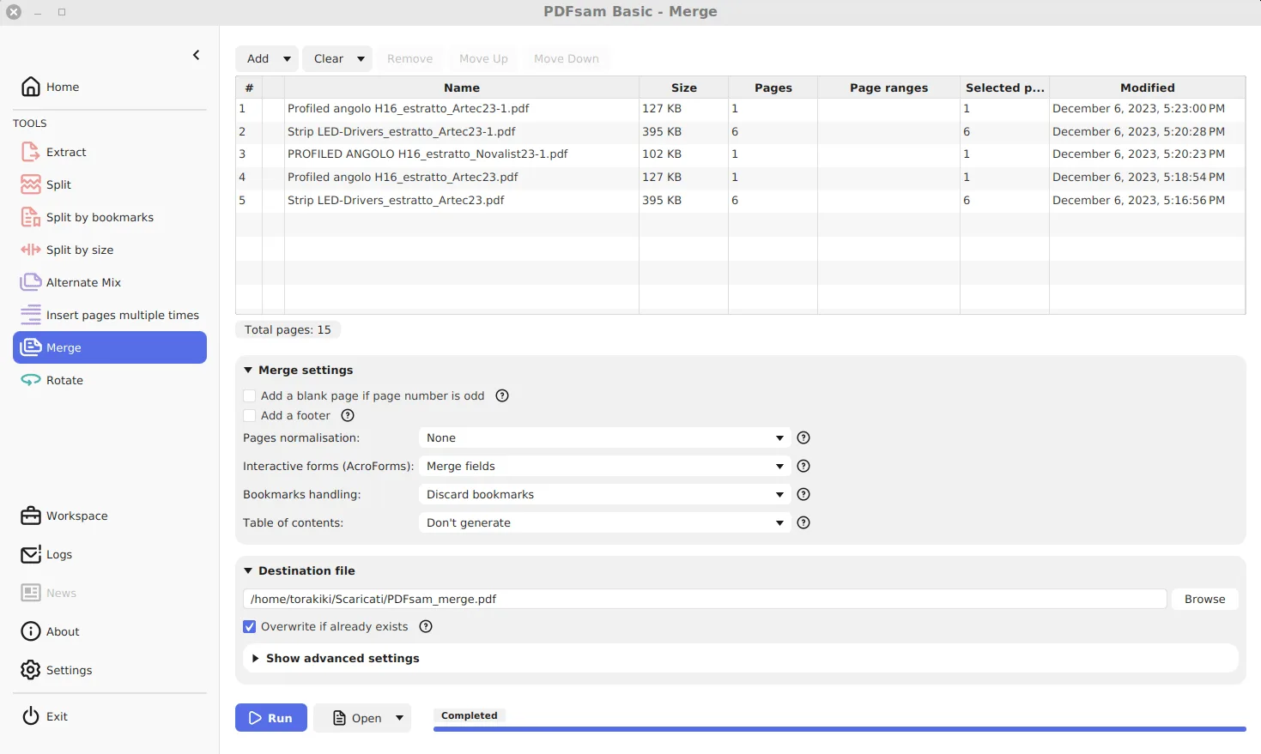
Task: Click the Browse button
Action: [x=1204, y=599]
